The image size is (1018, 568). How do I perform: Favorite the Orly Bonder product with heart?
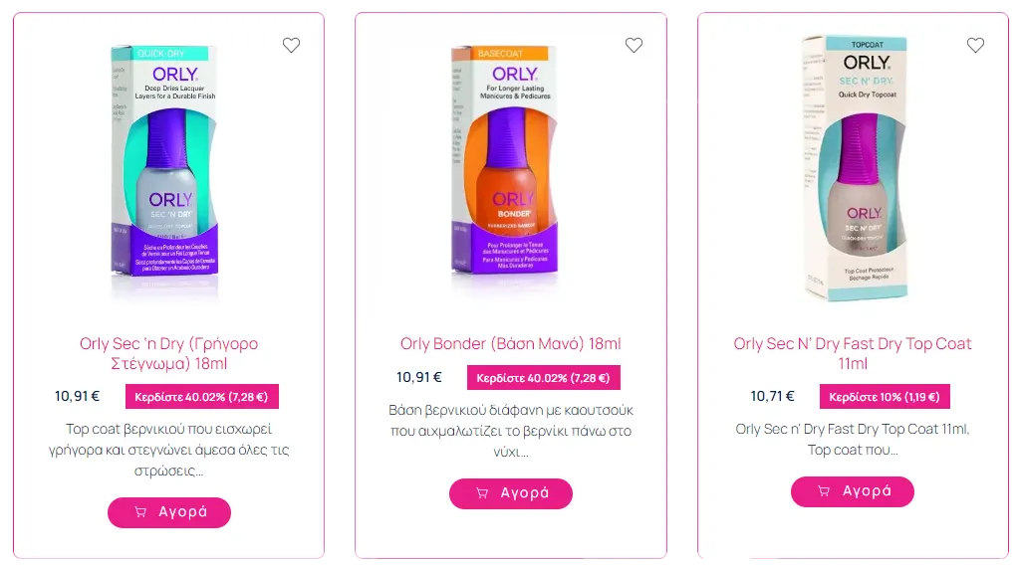pos(634,46)
